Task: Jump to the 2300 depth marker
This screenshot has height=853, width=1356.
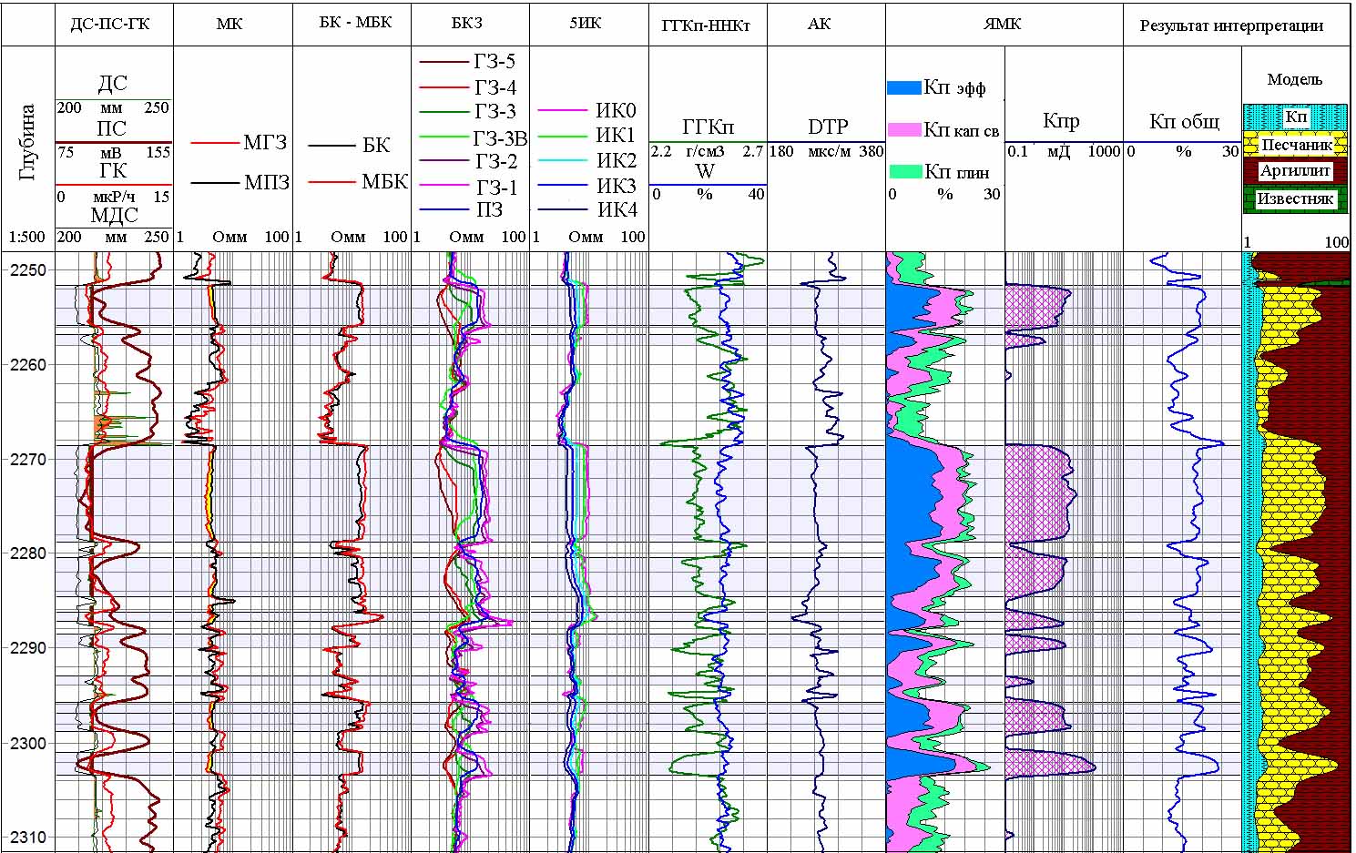Action: [x=28, y=743]
